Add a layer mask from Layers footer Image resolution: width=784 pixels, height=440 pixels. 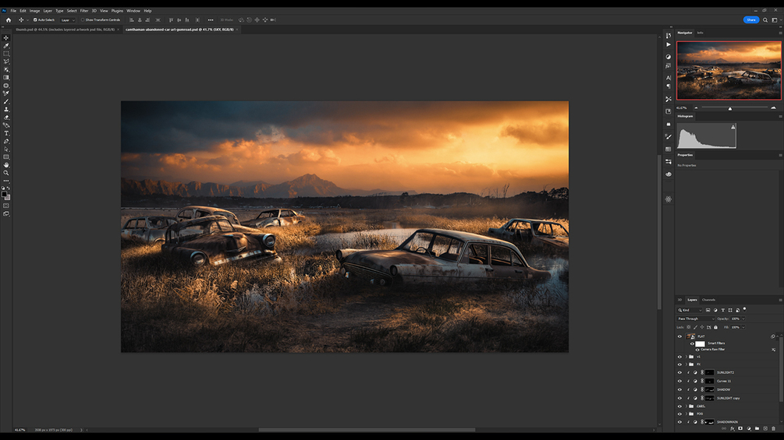(740, 428)
